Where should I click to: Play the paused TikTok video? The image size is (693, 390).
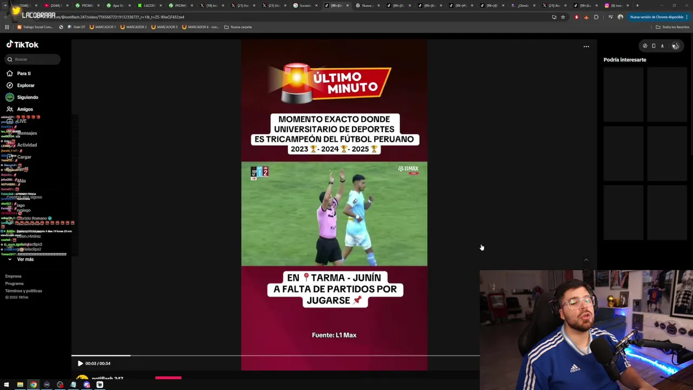point(80,363)
